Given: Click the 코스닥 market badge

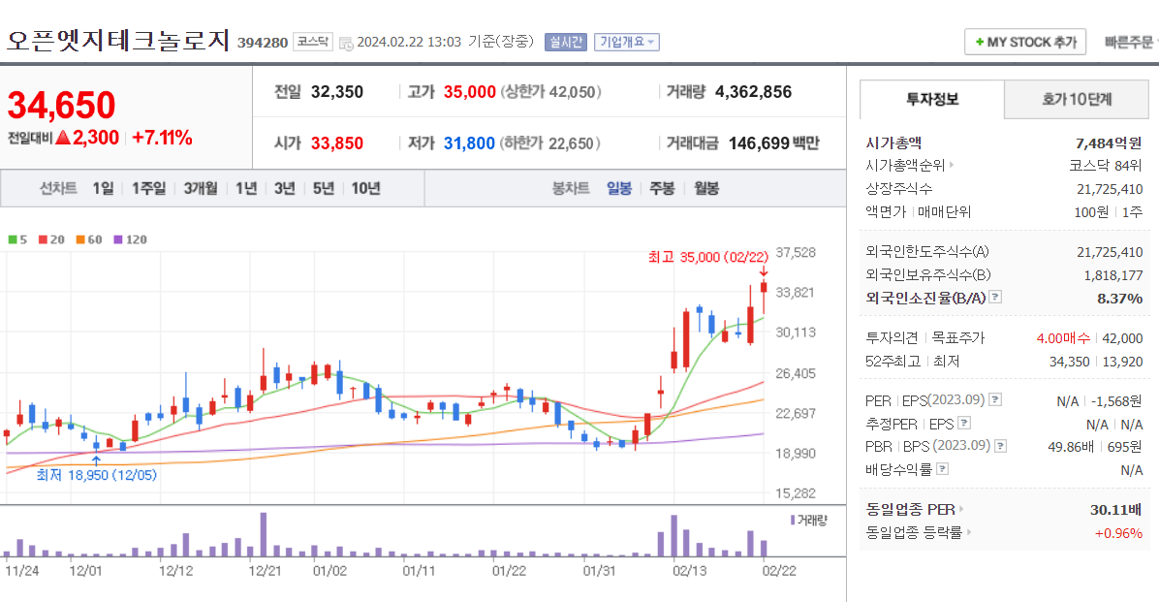Looking at the screenshot, I should coord(313,42).
